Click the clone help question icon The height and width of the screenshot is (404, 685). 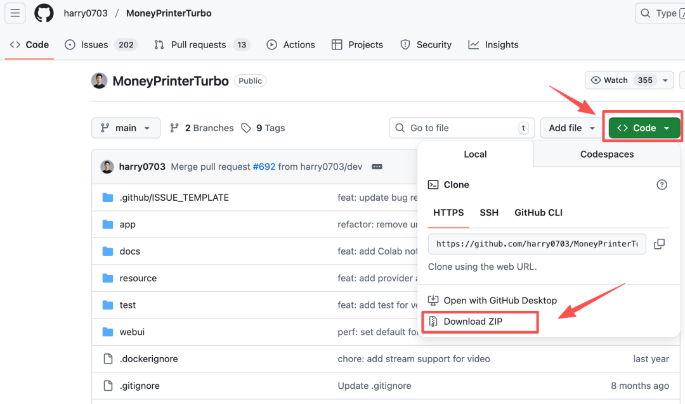[662, 185]
